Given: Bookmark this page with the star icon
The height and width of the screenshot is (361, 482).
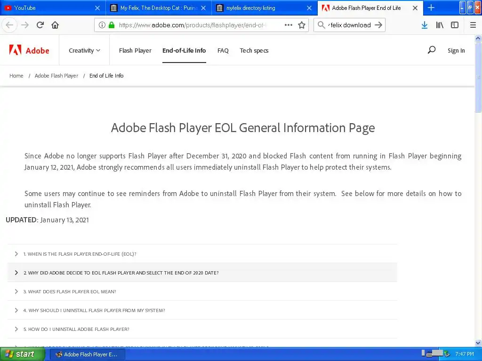Looking at the screenshot, I should coord(302,25).
